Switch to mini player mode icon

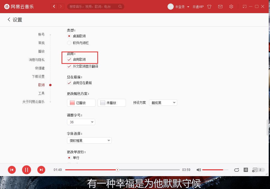(x=244, y=6)
